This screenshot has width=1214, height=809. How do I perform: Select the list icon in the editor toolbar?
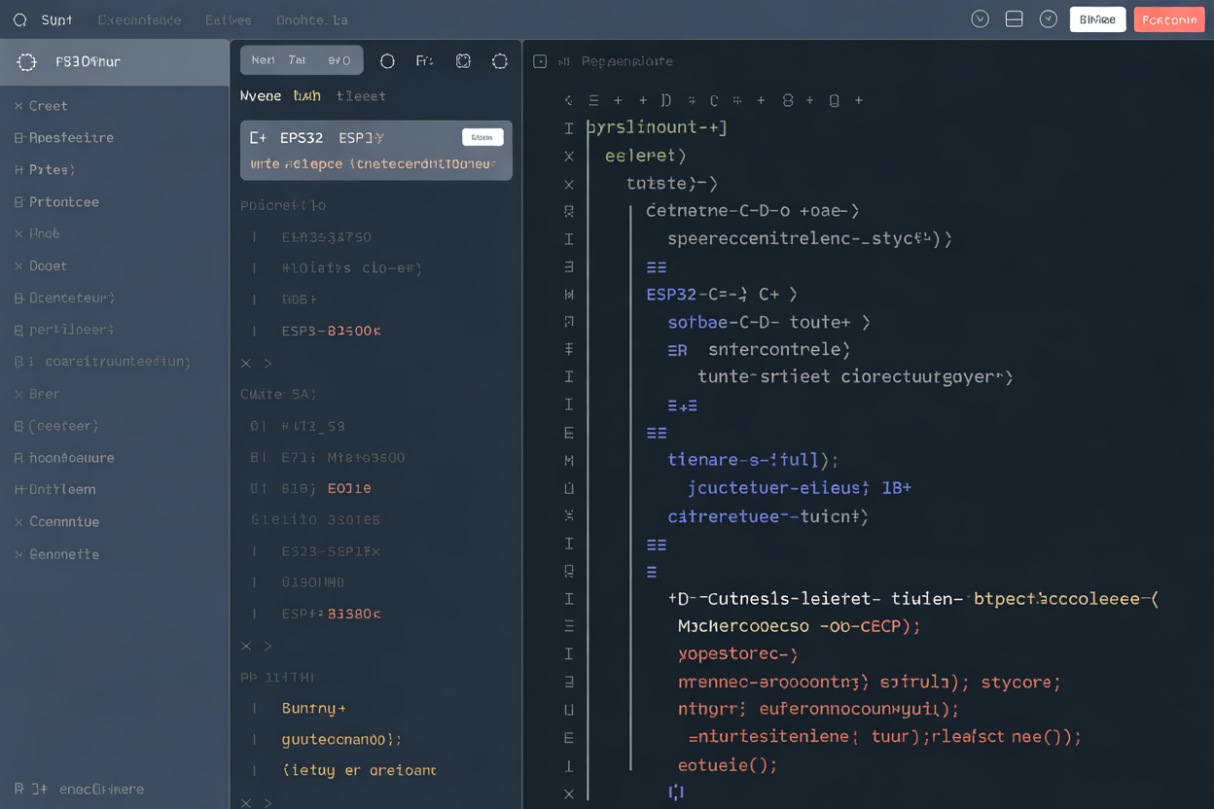point(592,100)
